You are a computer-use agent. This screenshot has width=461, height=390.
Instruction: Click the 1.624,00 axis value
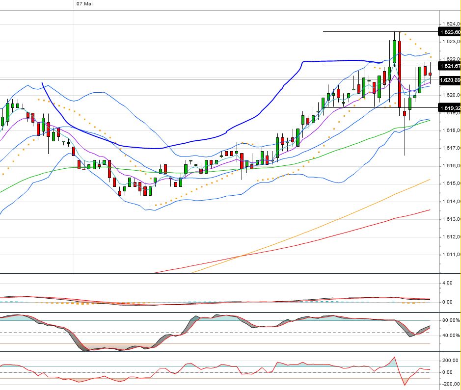pos(452,24)
